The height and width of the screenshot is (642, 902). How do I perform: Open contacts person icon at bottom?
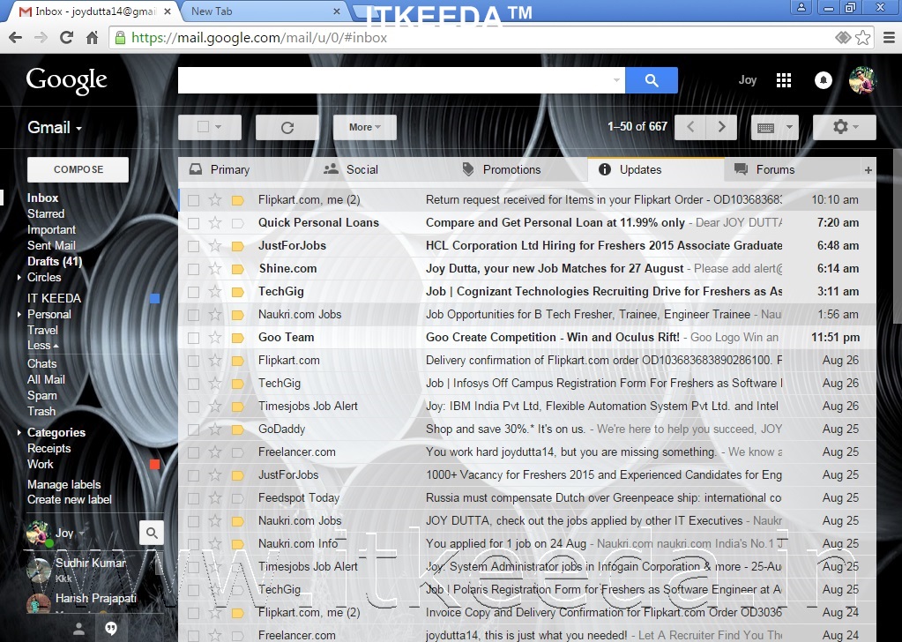point(79,628)
